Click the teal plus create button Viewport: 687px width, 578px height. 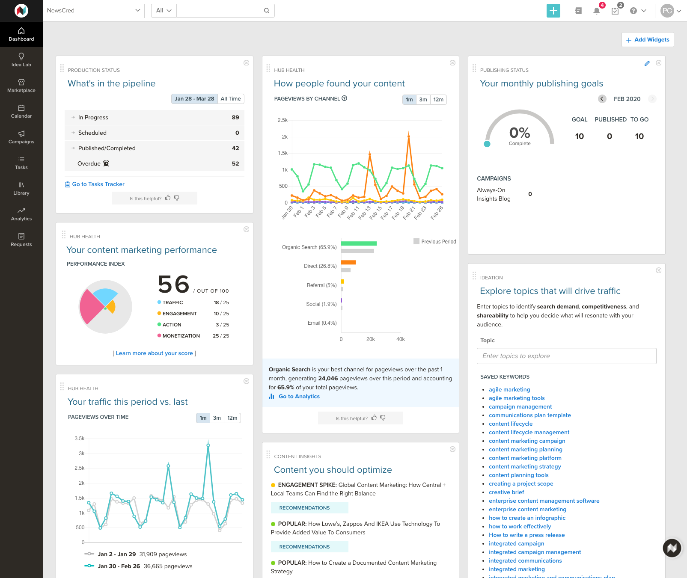point(553,11)
